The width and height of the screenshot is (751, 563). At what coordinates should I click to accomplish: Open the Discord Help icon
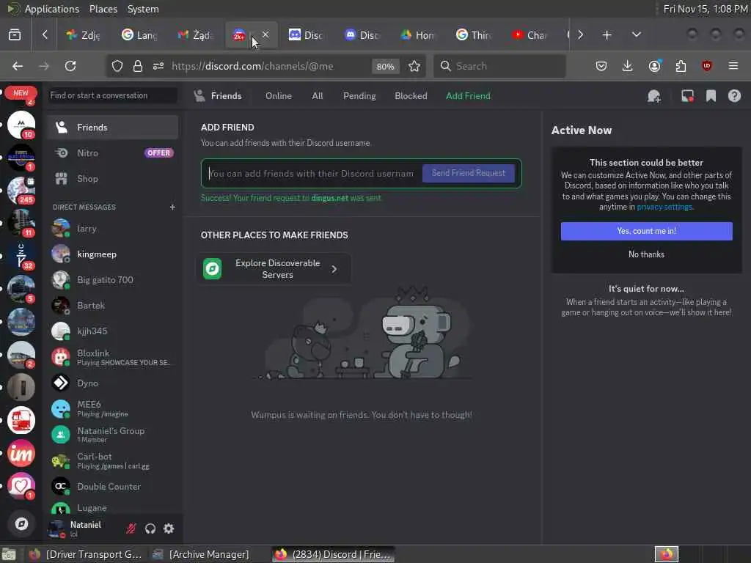point(734,96)
